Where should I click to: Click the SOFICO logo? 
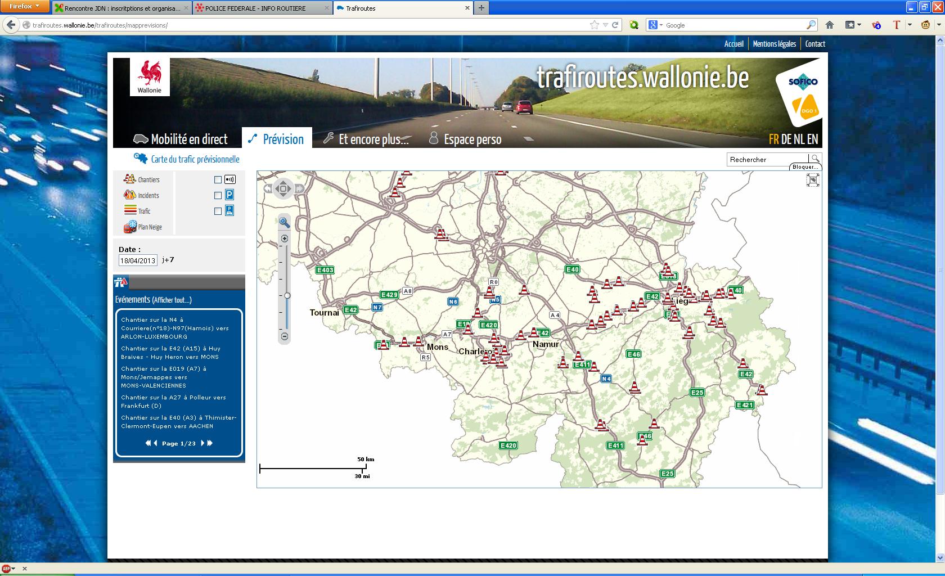pos(803,82)
